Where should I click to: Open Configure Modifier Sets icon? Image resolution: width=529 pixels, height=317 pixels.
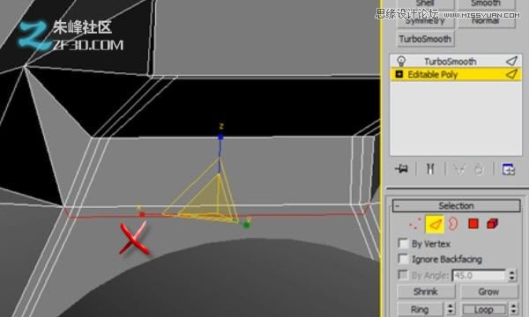(508, 169)
